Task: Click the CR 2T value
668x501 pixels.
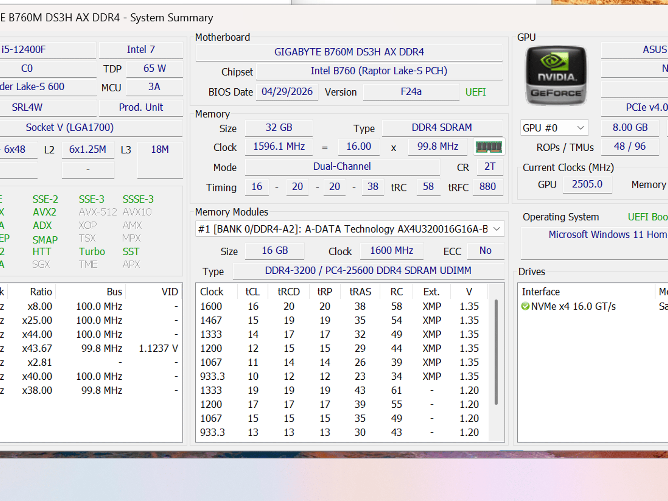Action: point(490,167)
